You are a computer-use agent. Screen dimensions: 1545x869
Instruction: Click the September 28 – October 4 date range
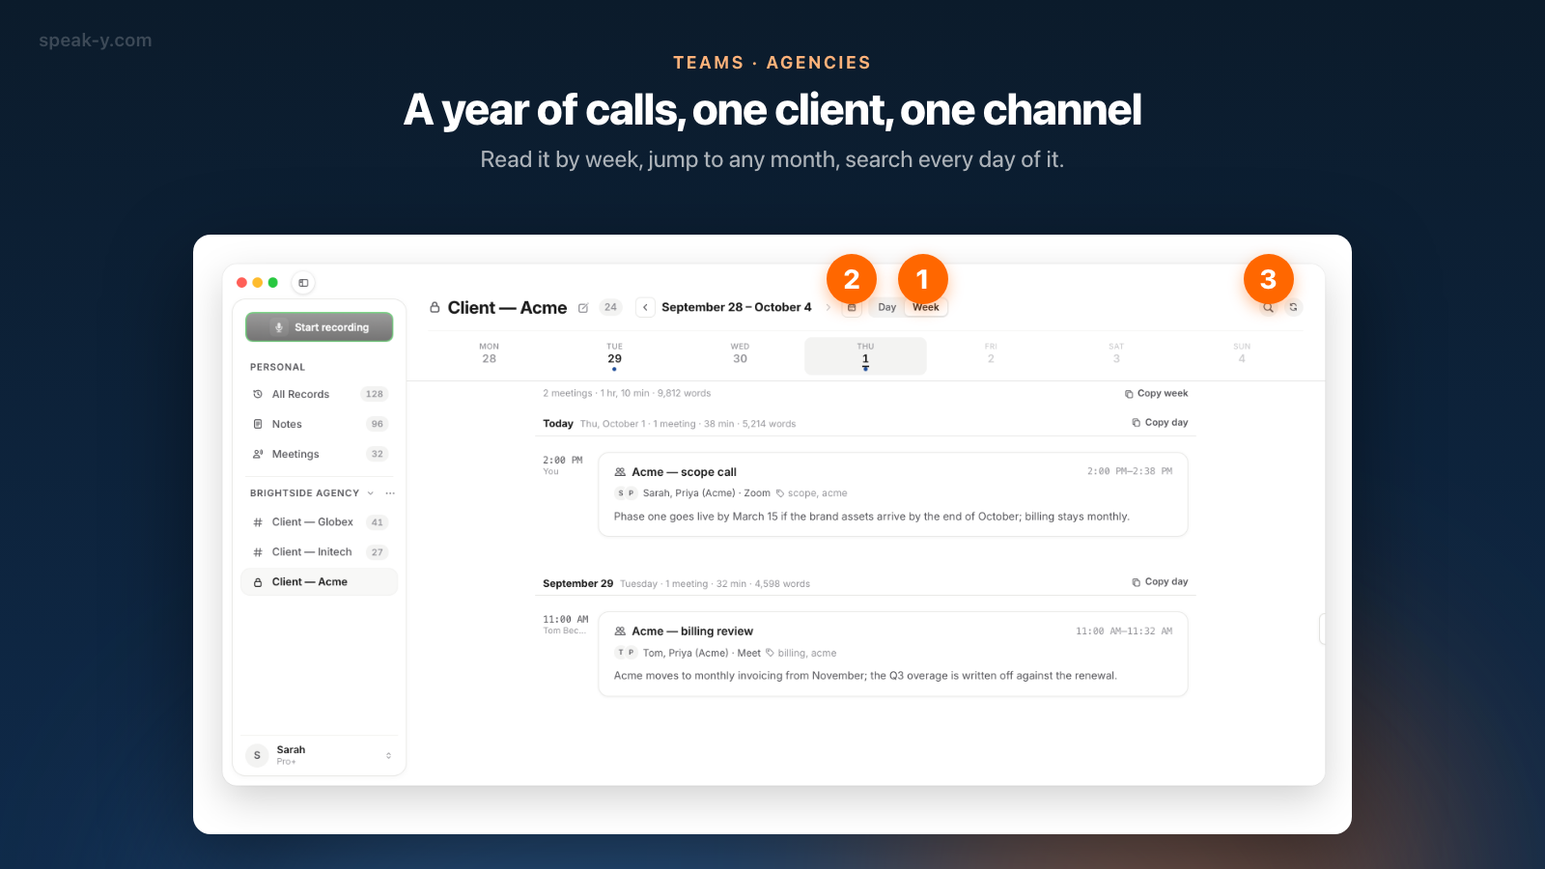pos(737,307)
